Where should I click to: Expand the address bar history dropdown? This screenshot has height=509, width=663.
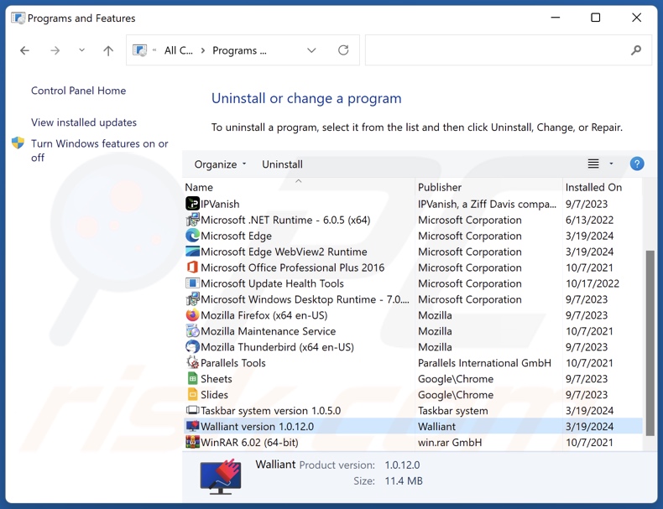pos(311,50)
